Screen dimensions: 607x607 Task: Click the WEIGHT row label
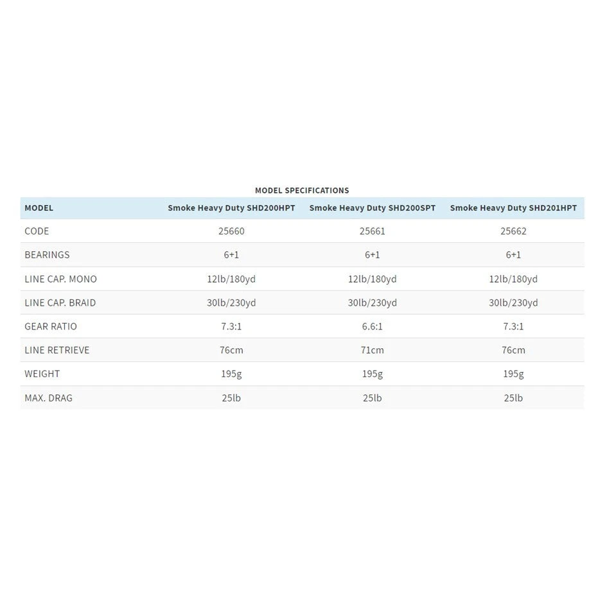point(42,374)
